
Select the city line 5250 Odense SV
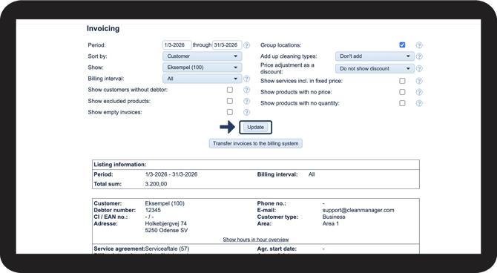[x=166, y=230]
